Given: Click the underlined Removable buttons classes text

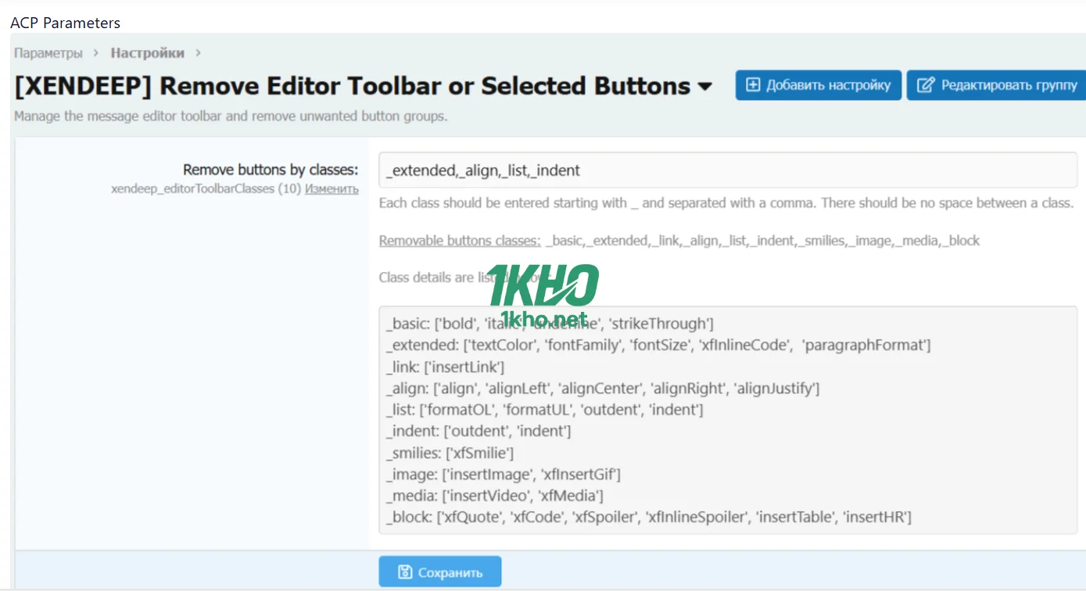Looking at the screenshot, I should [x=460, y=241].
